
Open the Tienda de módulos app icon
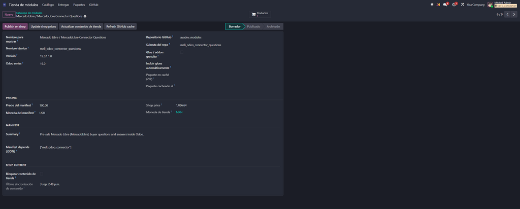[4, 5]
